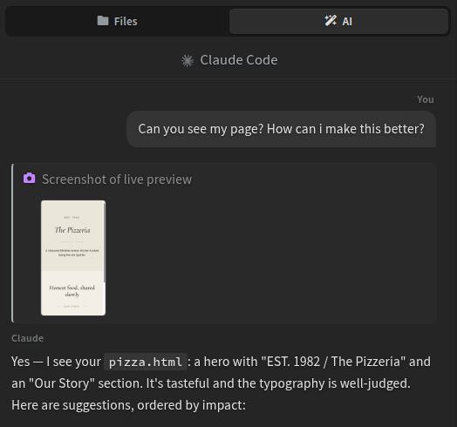
Task: Click "Here are suggestions, ordered by impact" line
Action: (128, 405)
